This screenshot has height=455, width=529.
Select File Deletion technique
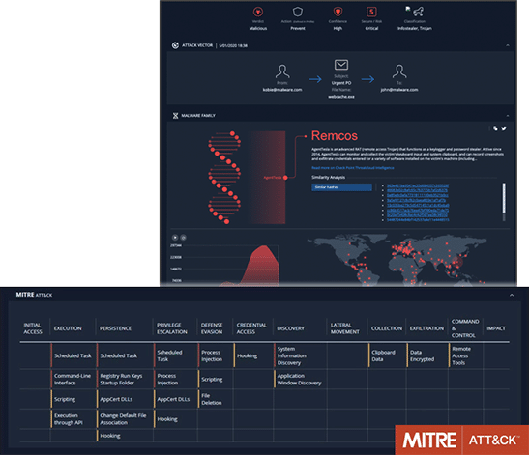coord(212,399)
